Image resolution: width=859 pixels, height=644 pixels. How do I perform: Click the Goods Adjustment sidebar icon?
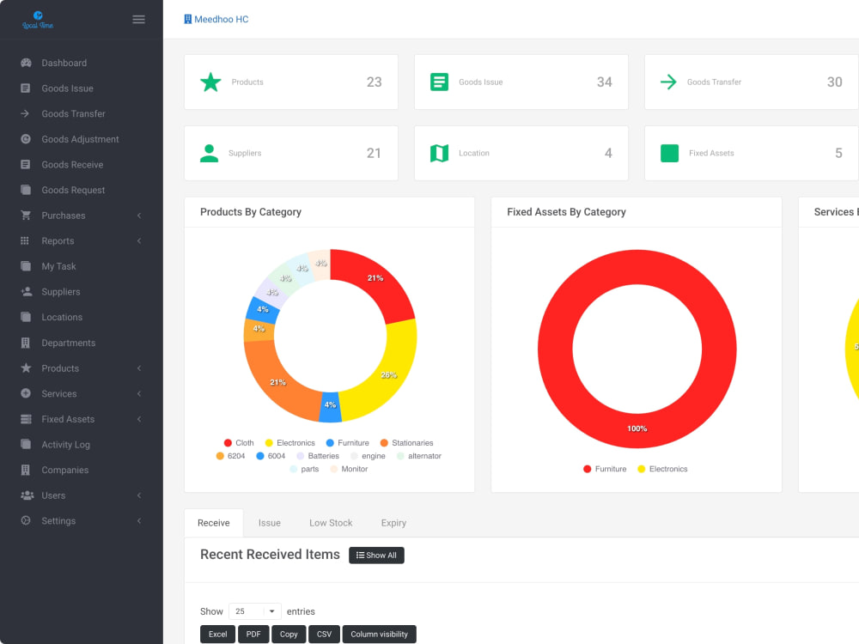click(26, 139)
